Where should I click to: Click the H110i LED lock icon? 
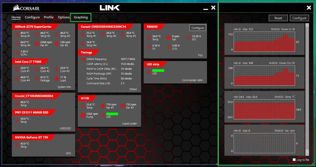tap(103, 115)
